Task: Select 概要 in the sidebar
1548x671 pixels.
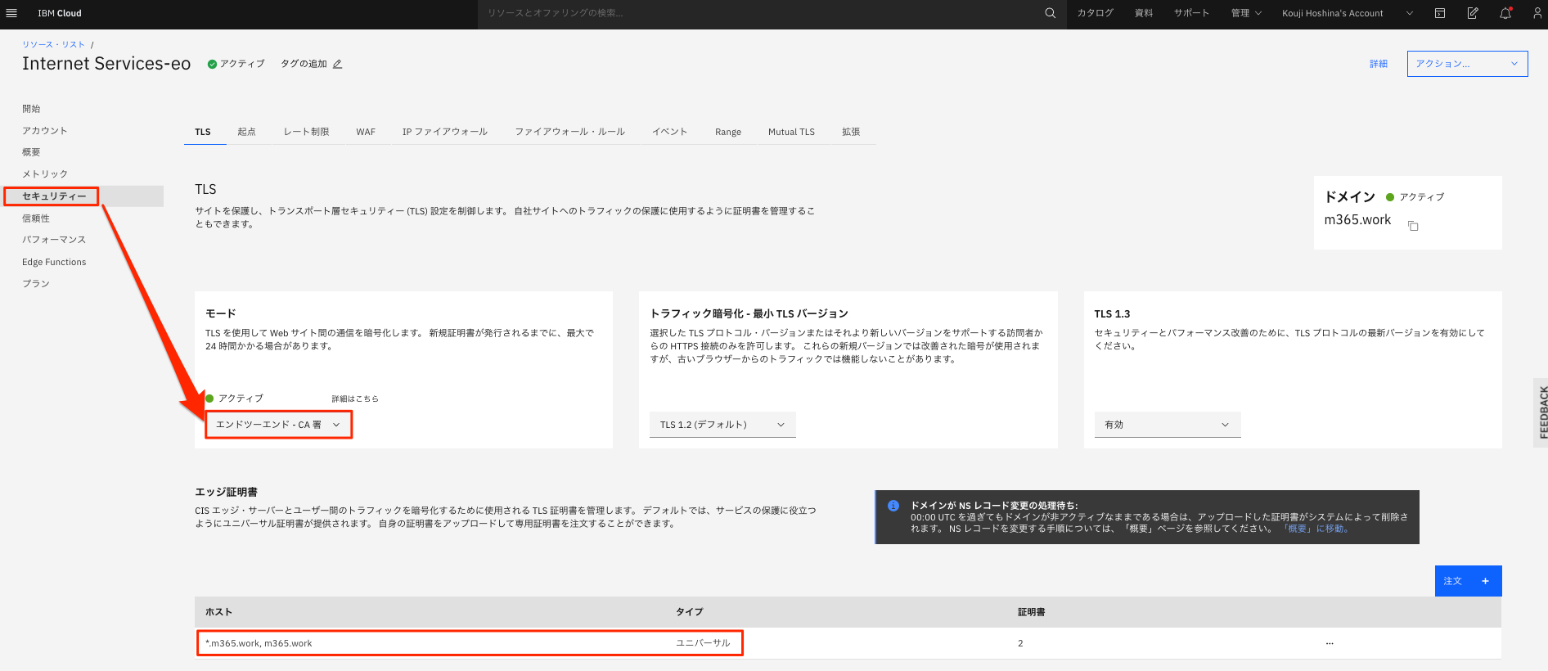Action: pyautogui.click(x=31, y=152)
